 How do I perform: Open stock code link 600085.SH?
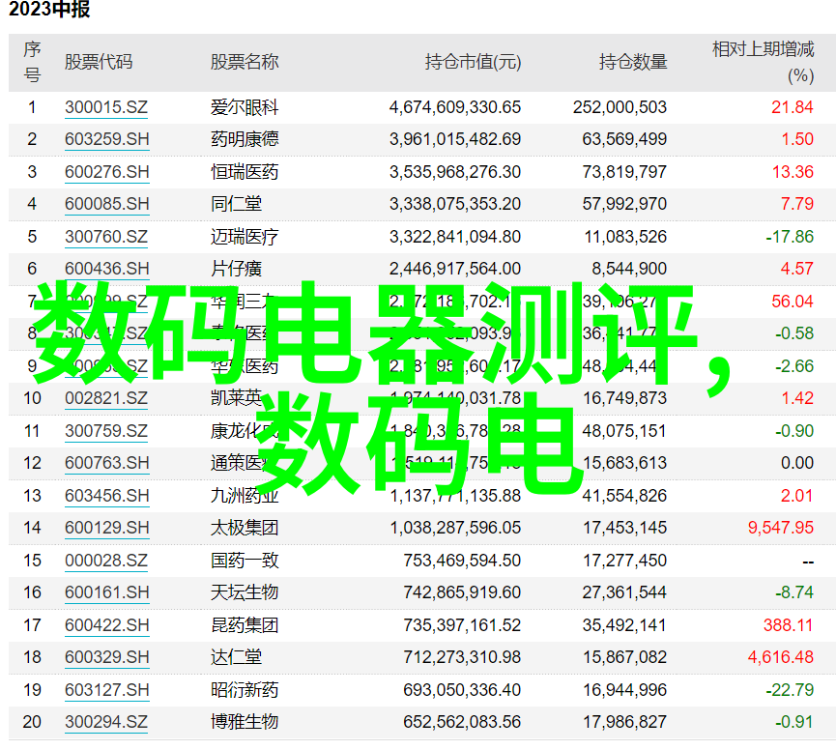tap(106, 204)
